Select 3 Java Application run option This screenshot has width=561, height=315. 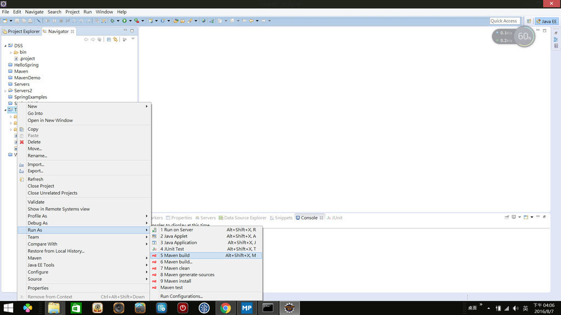[207, 242]
